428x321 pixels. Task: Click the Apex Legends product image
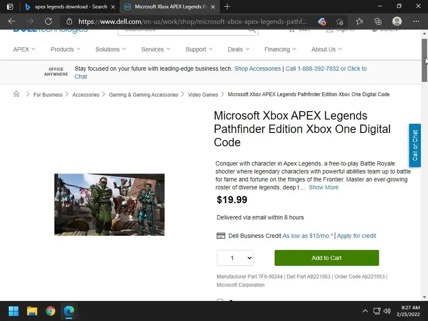click(110, 204)
